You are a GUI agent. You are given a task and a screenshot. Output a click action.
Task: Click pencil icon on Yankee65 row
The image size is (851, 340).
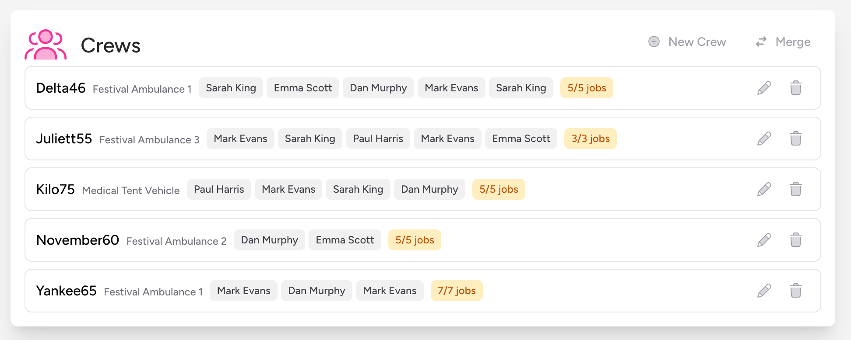coord(764,291)
